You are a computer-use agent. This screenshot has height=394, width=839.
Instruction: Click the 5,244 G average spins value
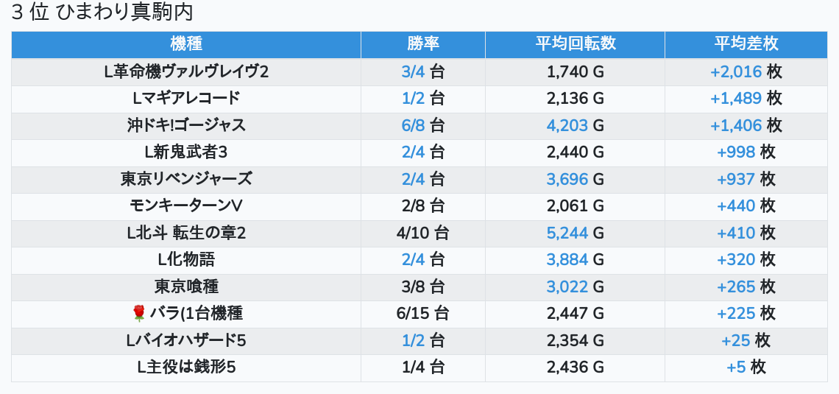coord(575,233)
